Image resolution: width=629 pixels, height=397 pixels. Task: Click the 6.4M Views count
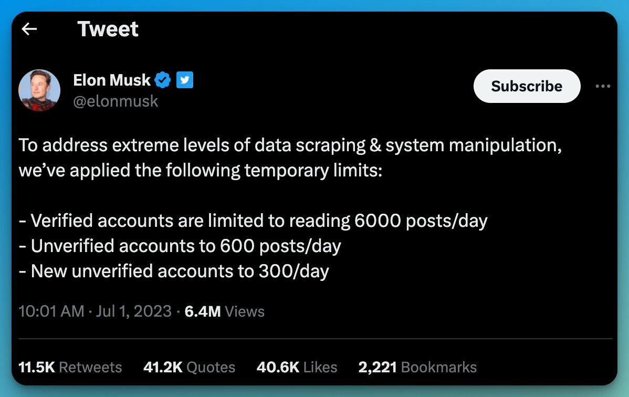point(224,311)
